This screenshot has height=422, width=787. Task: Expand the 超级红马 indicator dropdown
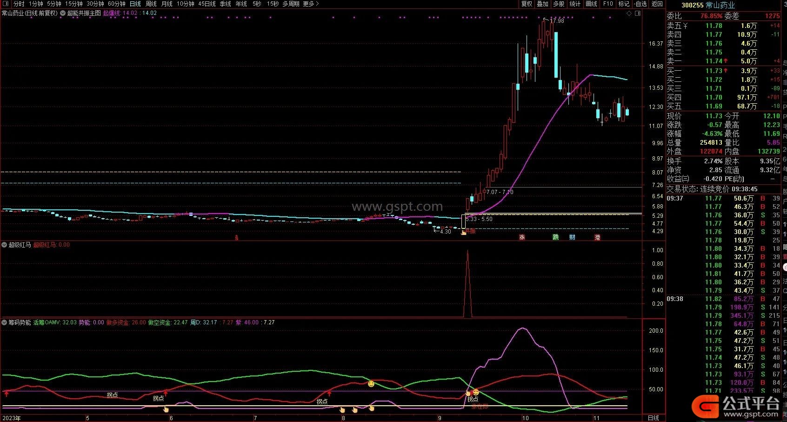[x=5, y=245]
